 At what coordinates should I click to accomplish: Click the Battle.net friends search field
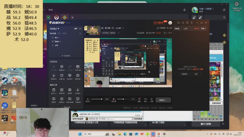[215, 18]
